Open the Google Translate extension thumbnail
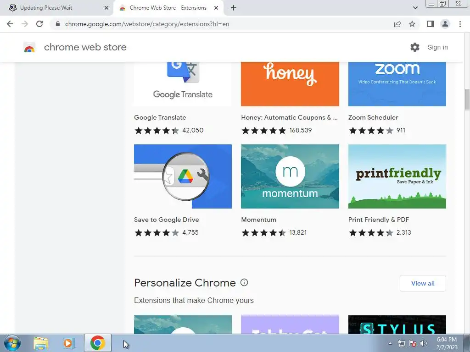Viewport: 470px width, 352px height. pyautogui.click(x=183, y=84)
